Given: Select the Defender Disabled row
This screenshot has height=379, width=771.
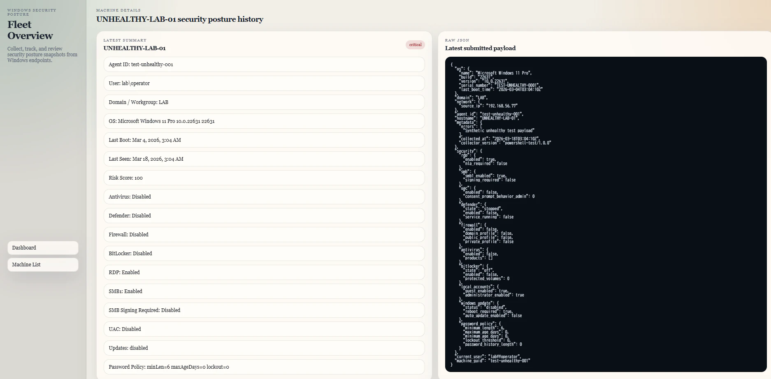Looking at the screenshot, I should click(264, 216).
